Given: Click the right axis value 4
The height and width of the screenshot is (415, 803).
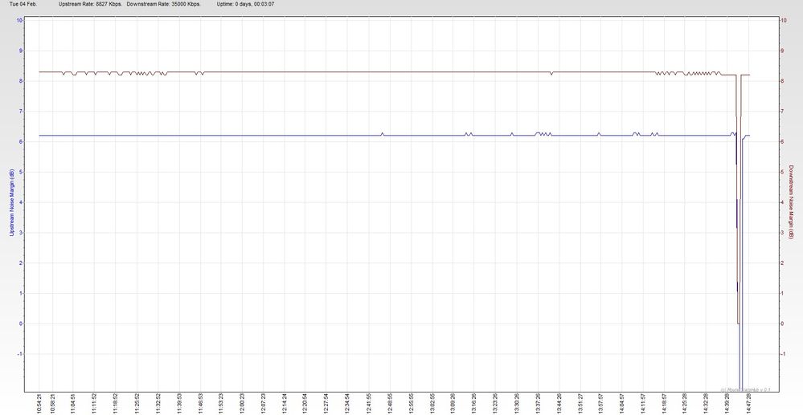Looking at the screenshot, I should 782,202.
